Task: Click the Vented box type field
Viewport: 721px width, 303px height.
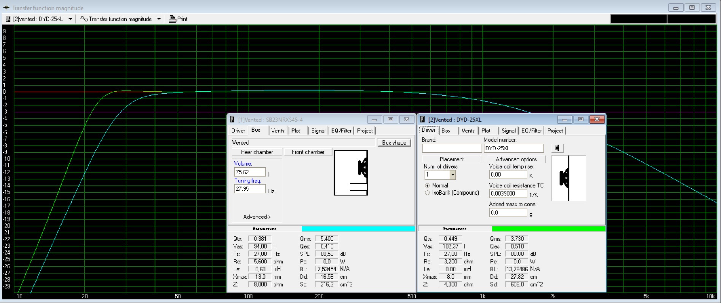Action: (x=303, y=143)
